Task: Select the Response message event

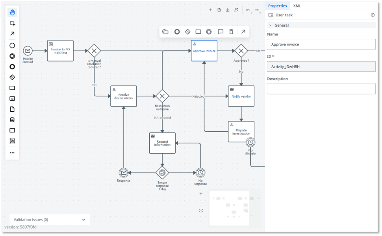Action: 124,173
